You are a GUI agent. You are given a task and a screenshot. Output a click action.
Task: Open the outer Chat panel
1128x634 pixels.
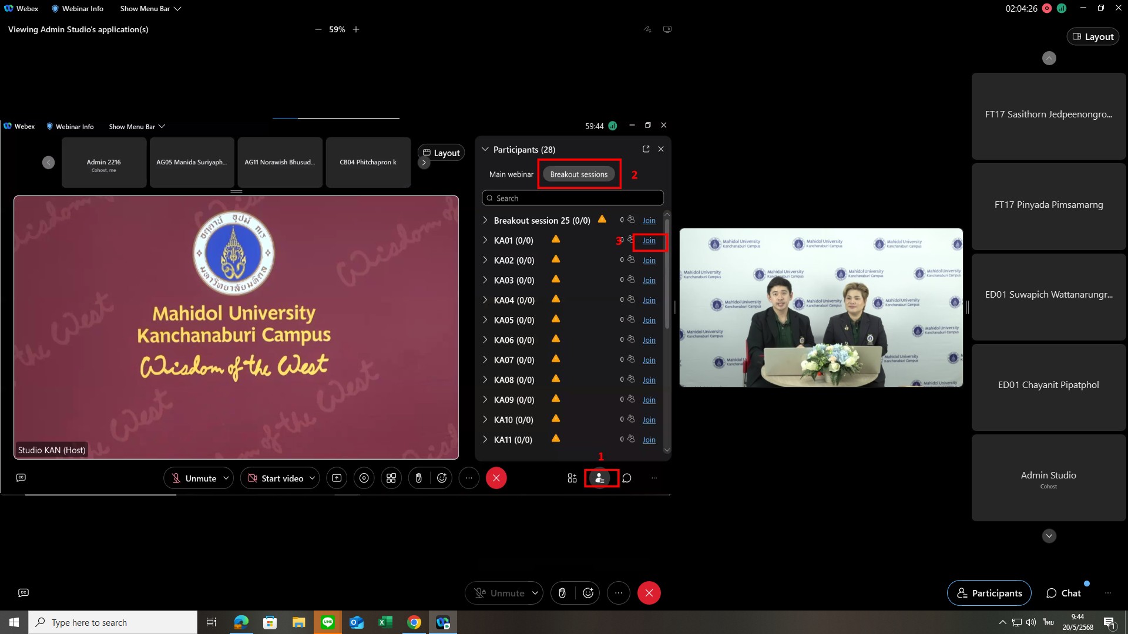1063,593
